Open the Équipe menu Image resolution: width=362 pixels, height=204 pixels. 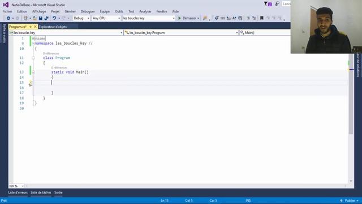coord(105,11)
